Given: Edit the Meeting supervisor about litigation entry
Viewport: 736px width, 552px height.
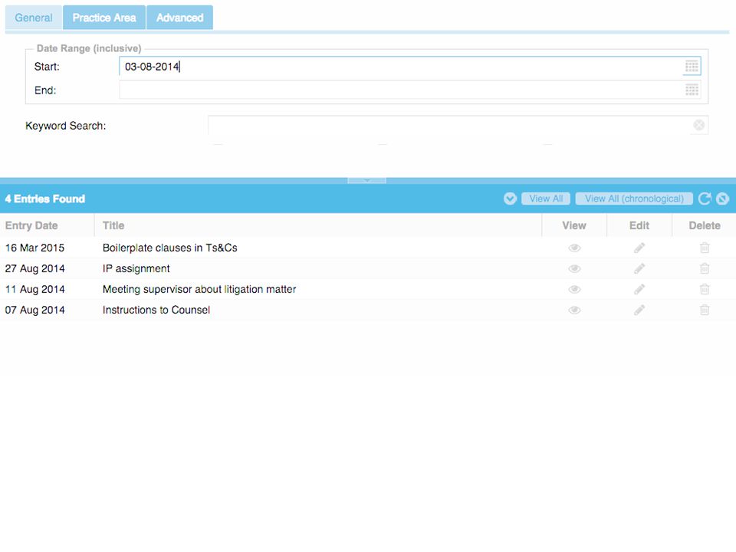Looking at the screenshot, I should (x=639, y=289).
